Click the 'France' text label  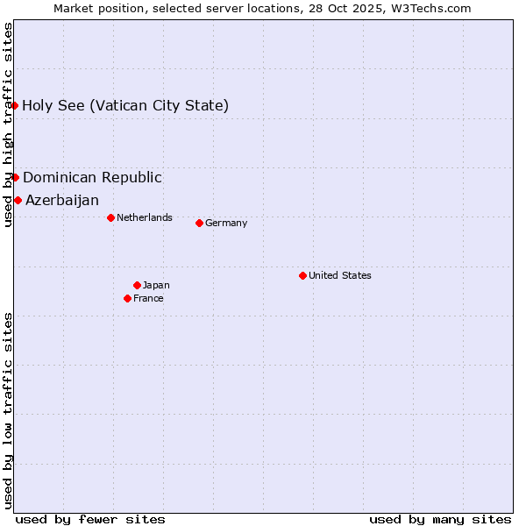(x=148, y=298)
